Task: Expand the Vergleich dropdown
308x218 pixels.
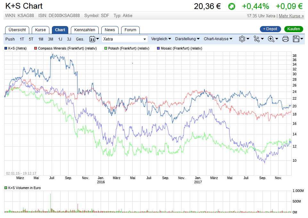Action: pos(161,39)
